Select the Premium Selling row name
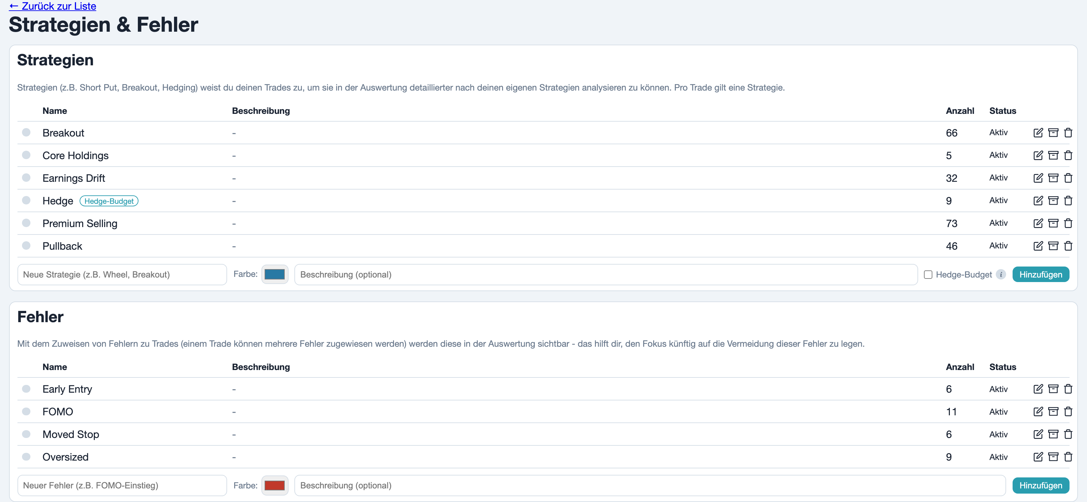This screenshot has height=502, width=1087. pos(80,224)
